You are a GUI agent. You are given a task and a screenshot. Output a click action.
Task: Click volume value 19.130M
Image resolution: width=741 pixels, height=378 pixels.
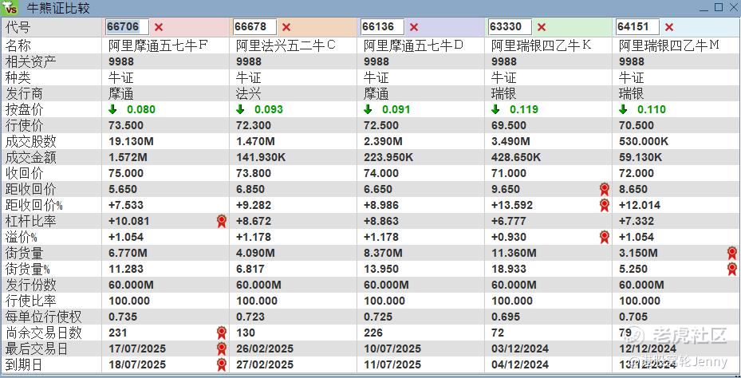tap(131, 142)
